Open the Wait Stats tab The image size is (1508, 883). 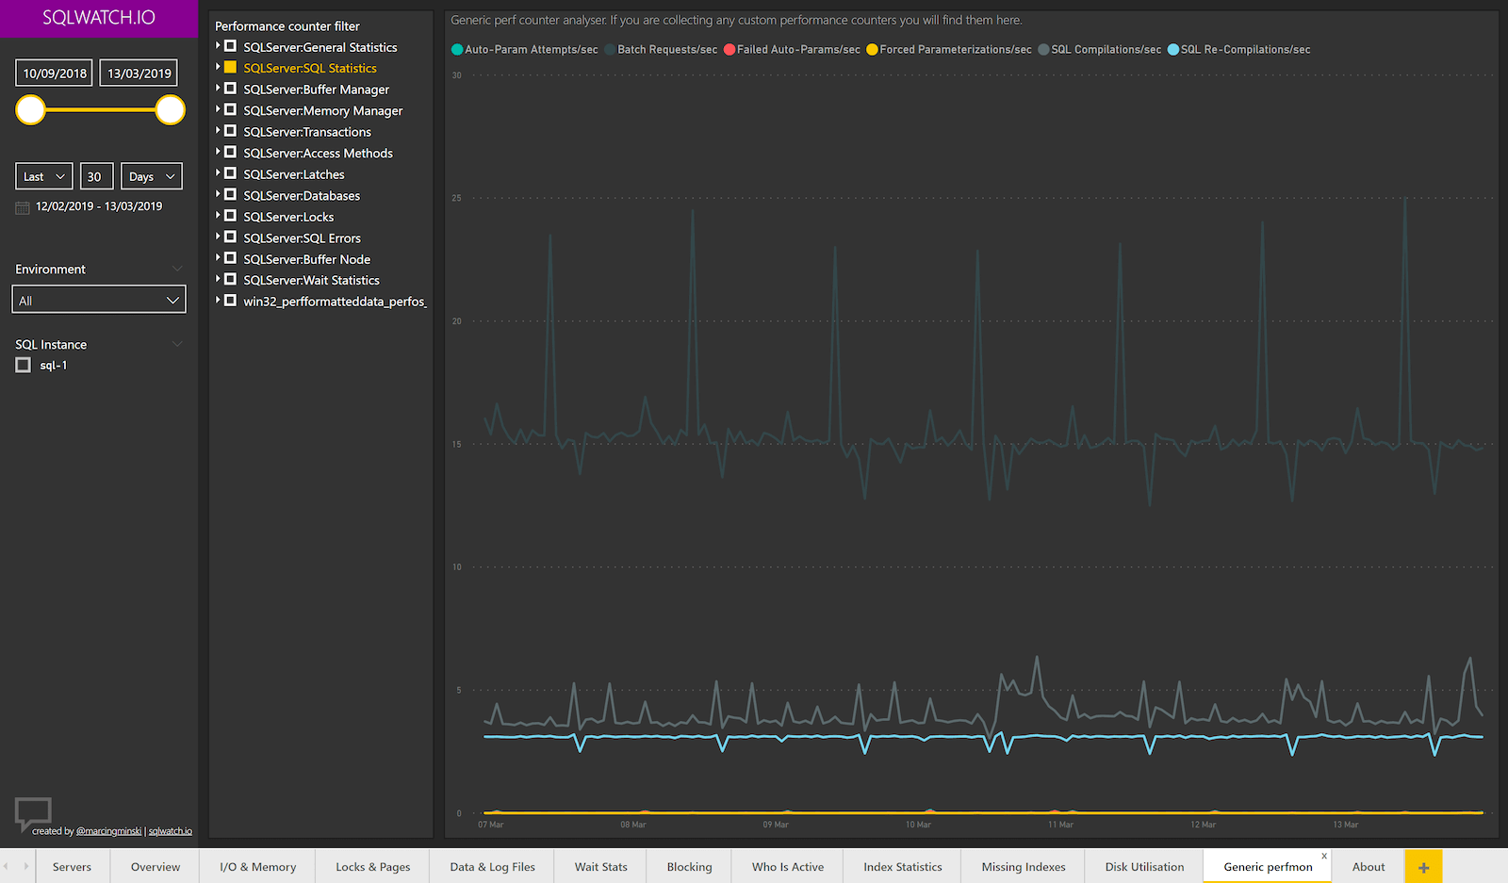601,867
